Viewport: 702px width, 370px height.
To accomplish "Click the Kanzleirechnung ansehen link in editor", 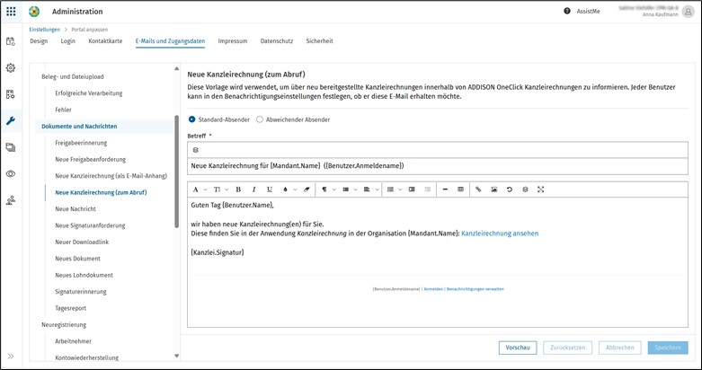I will click(500, 233).
